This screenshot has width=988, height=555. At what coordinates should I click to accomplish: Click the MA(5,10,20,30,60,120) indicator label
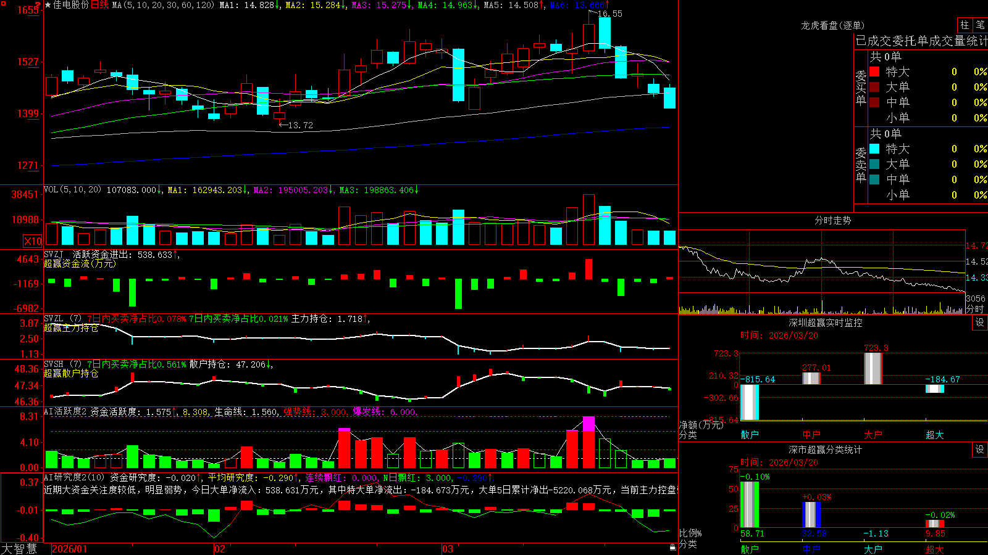(163, 5)
